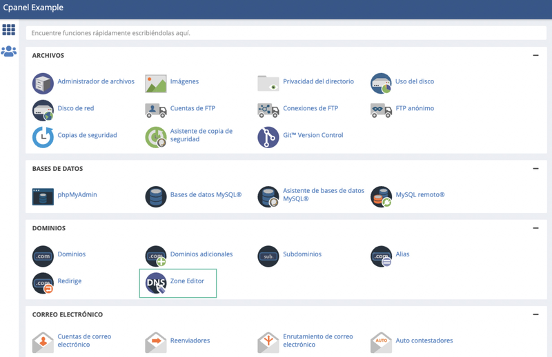Image resolution: width=552 pixels, height=357 pixels.
Task: Click the phpMyAdmin icon
Action: (x=43, y=196)
